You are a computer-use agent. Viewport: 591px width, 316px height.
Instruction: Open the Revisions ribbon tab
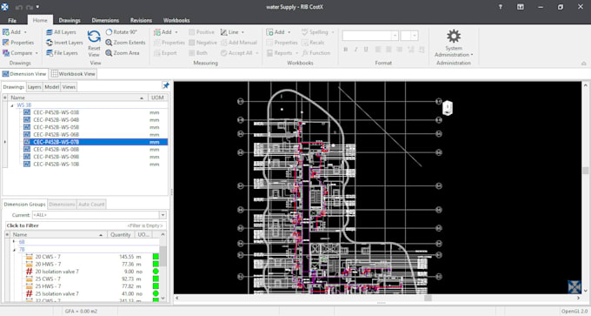(141, 20)
